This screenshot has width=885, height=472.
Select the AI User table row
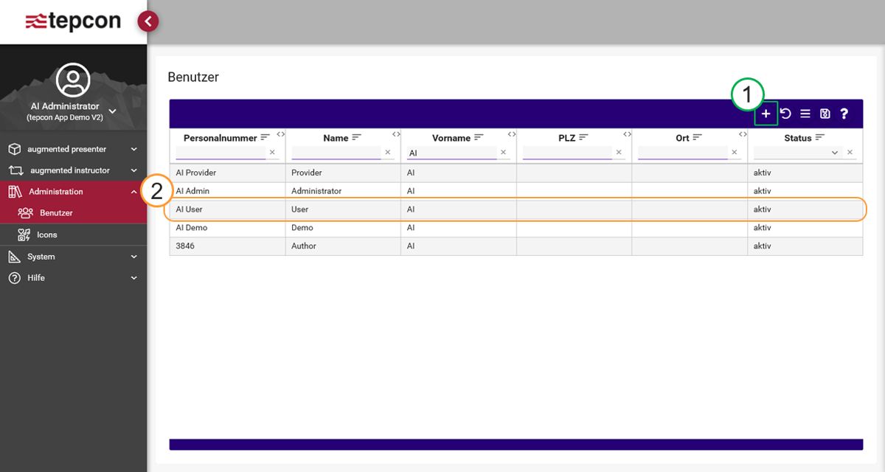pyautogui.click(x=516, y=209)
